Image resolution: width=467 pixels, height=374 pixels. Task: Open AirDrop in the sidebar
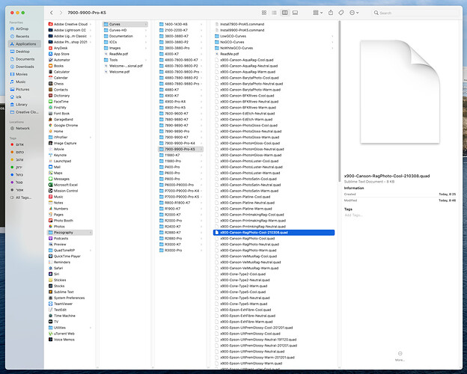point(21,28)
